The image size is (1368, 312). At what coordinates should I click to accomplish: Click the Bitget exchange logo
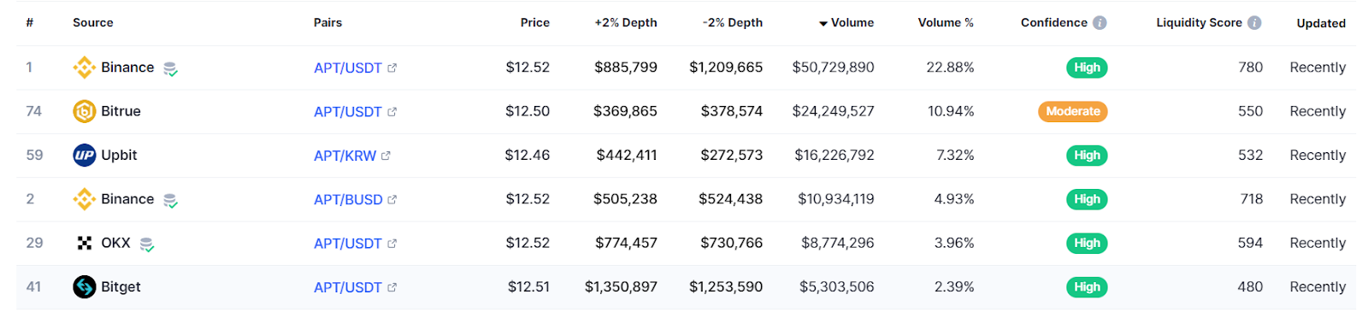[x=84, y=287]
